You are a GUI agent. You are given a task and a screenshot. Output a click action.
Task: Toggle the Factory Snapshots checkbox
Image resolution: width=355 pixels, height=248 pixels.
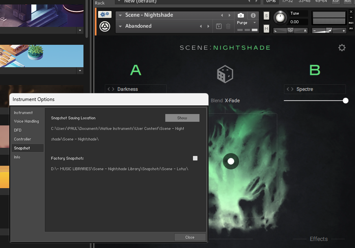[195, 158]
